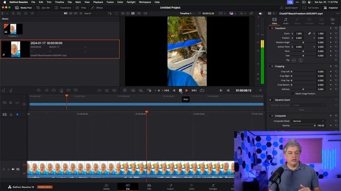This screenshot has height=191, width=341.
Task: Open the Fairlight menu
Action: (x=131, y=2)
